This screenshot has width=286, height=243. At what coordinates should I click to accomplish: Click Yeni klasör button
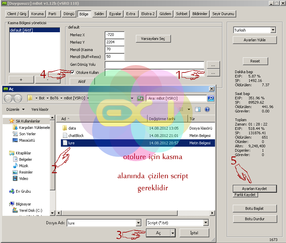point(40,109)
